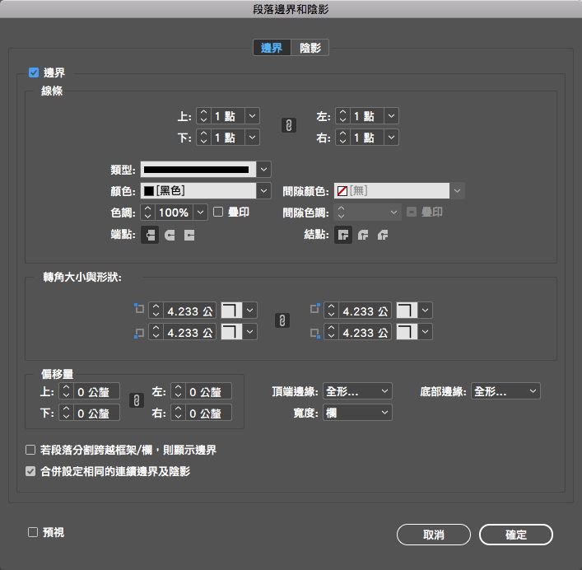Click the top-left corner size stepper
This screenshot has height=570, width=582.
click(156, 311)
